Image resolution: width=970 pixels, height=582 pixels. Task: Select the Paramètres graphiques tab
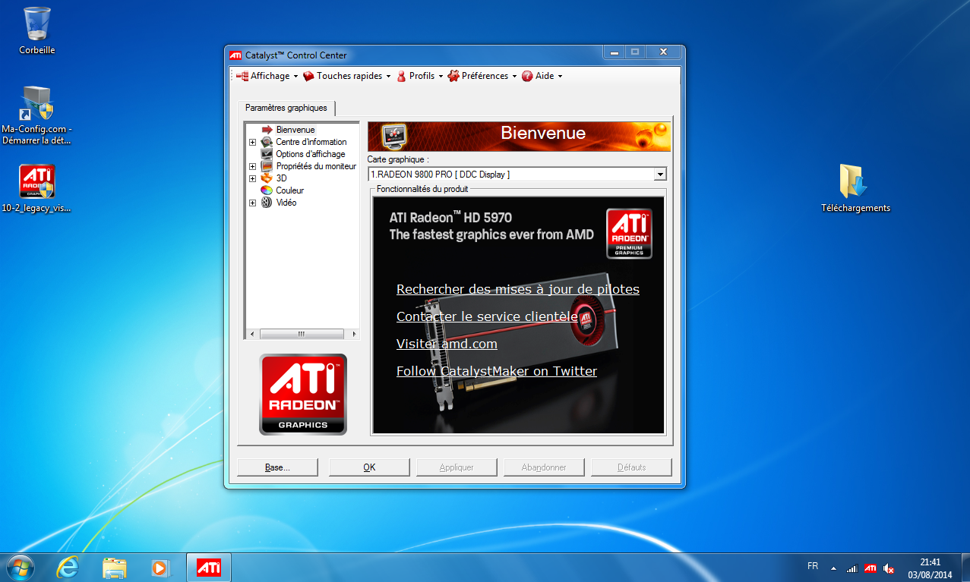point(286,108)
